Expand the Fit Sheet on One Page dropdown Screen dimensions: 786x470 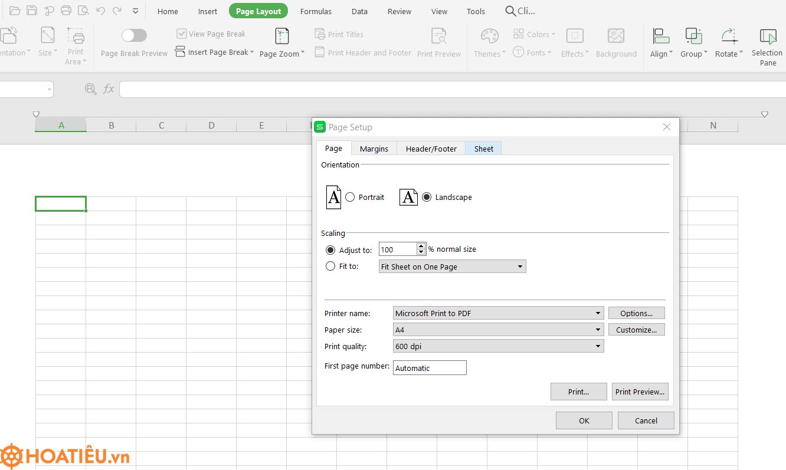pos(520,266)
